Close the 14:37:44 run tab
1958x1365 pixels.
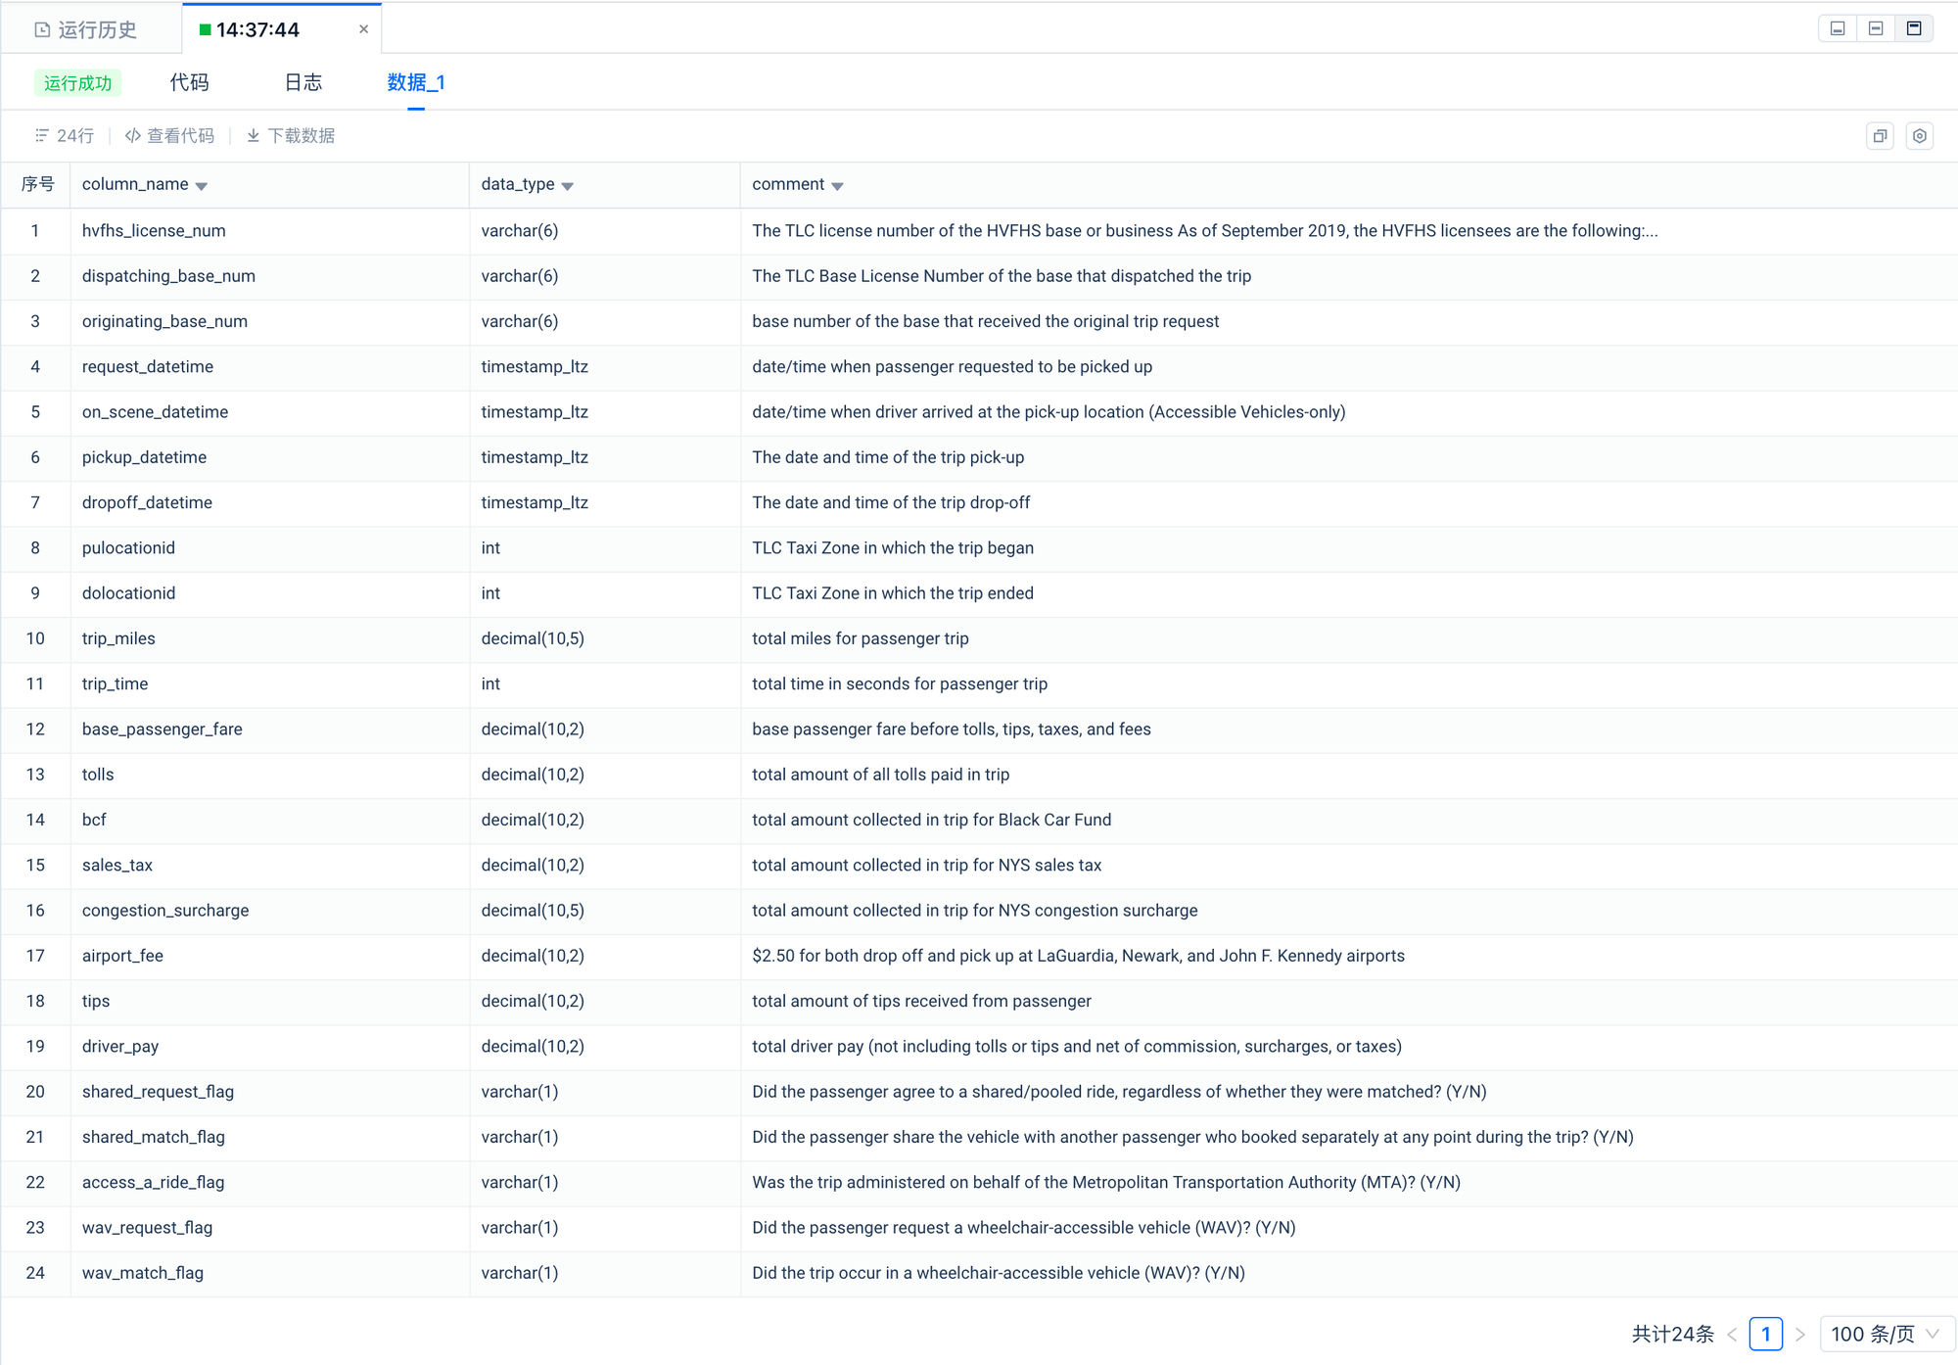pos(363,29)
